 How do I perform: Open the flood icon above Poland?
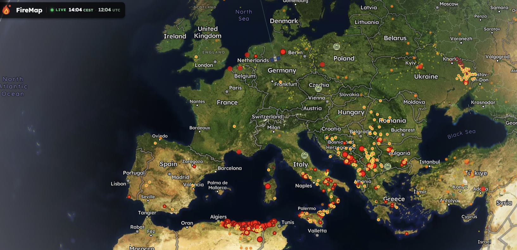337,47
